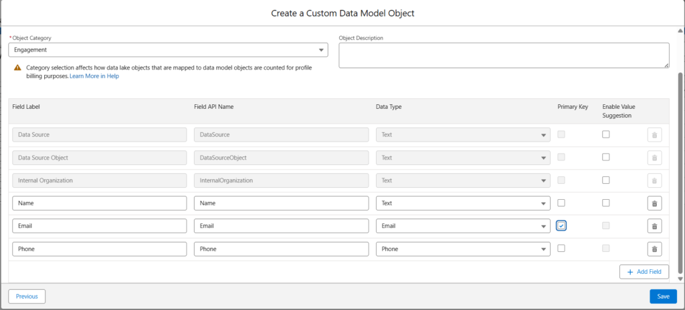
Task: Edit the Email field label input
Action: (100, 226)
